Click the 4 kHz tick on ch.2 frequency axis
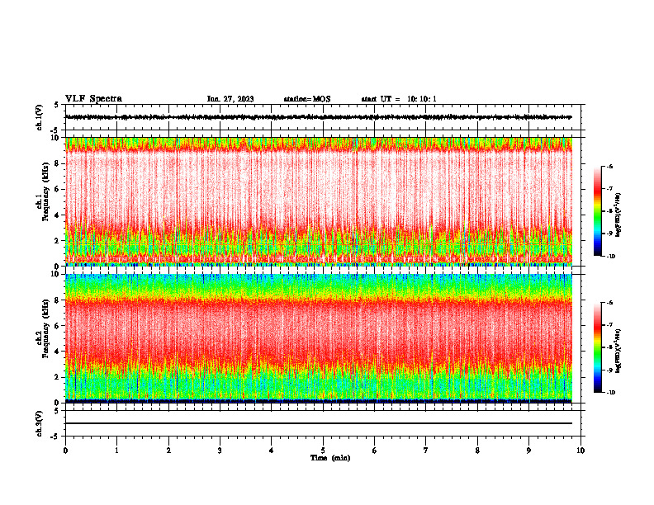 click(x=58, y=352)
